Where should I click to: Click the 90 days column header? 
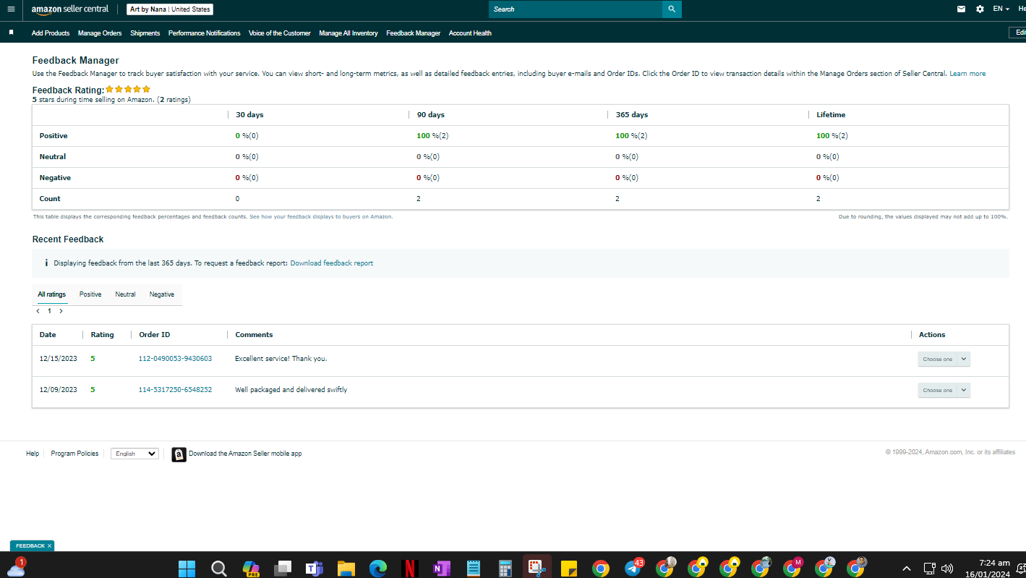tap(431, 115)
